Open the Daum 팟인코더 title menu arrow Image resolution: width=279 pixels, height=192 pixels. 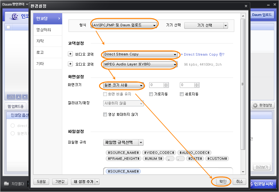pos(27,4)
